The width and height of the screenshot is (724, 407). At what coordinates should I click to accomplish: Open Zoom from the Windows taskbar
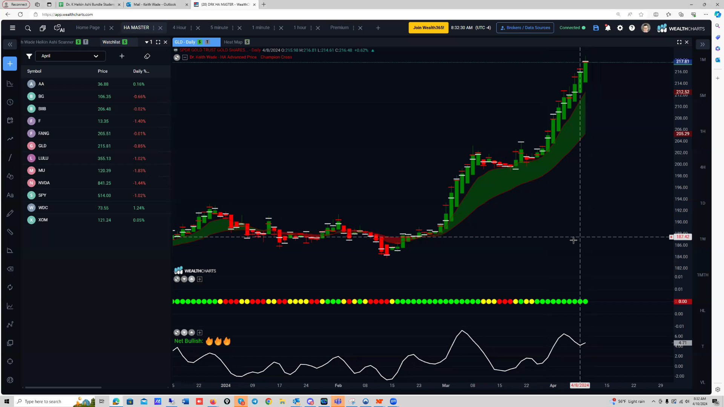tap(393, 401)
